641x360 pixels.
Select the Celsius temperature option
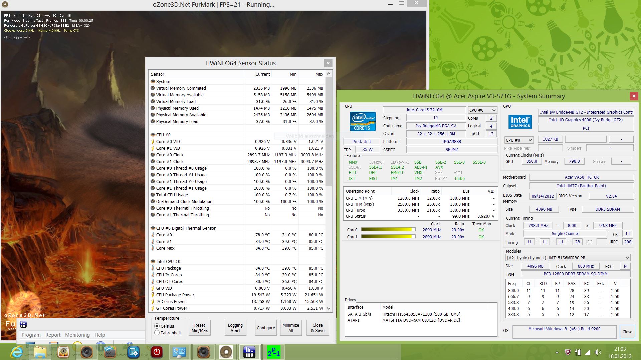(157, 326)
